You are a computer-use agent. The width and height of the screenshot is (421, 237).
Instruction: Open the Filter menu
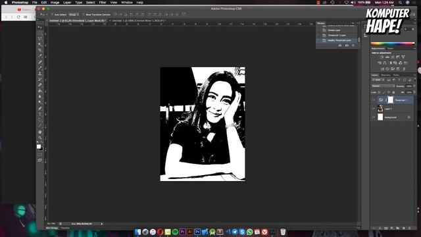click(103, 3)
